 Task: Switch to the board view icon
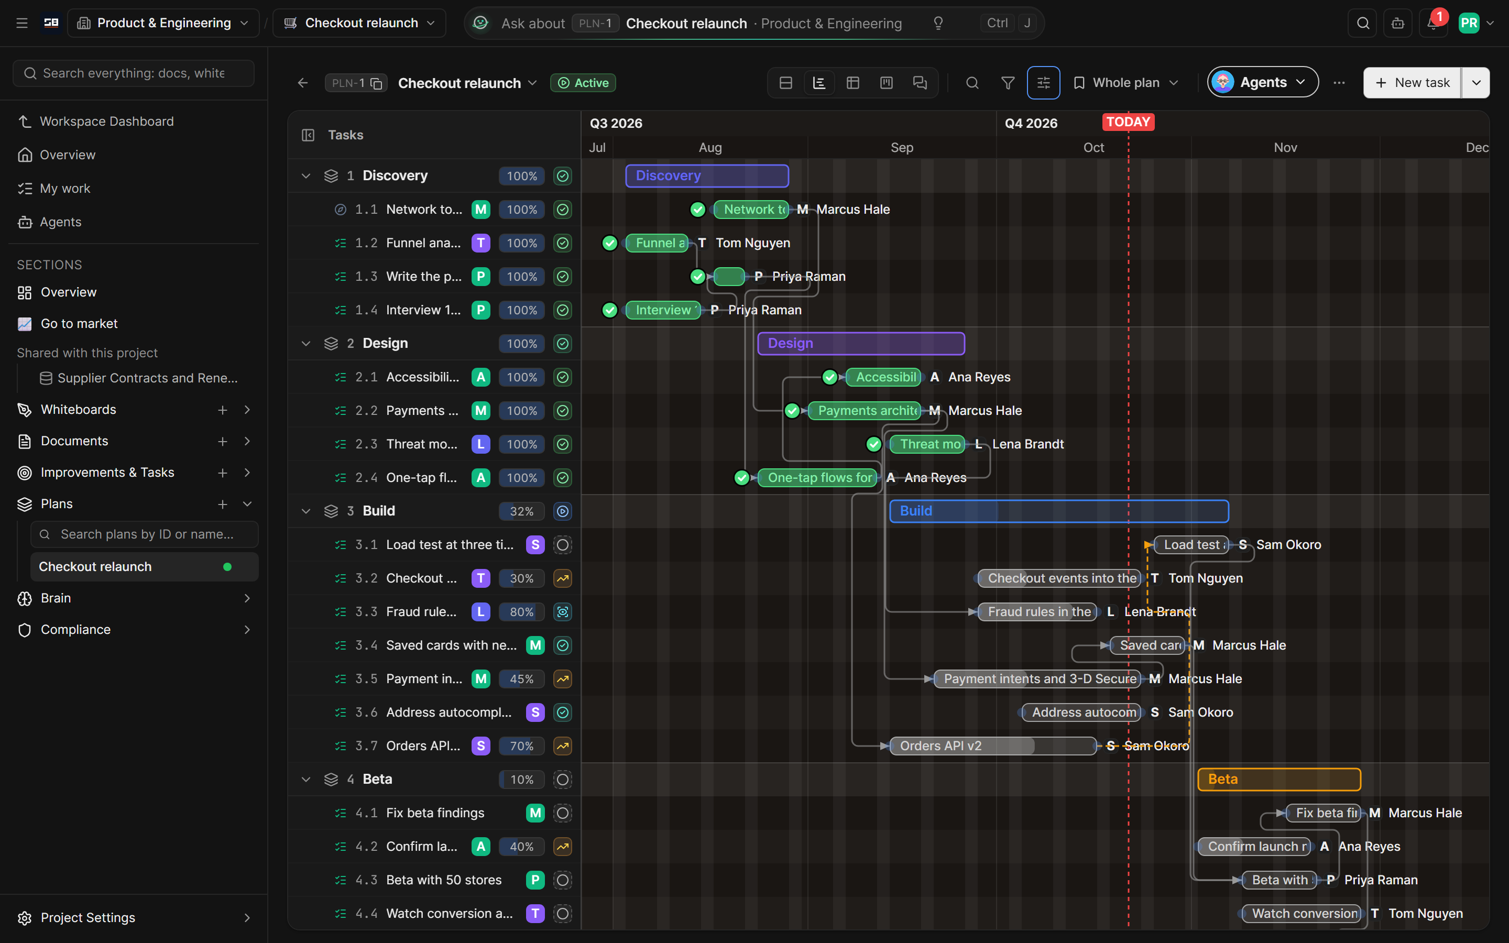click(886, 83)
